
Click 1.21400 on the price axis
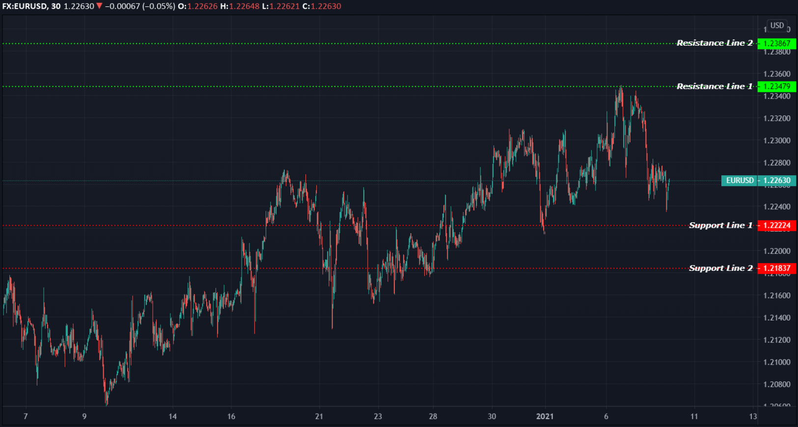click(777, 318)
